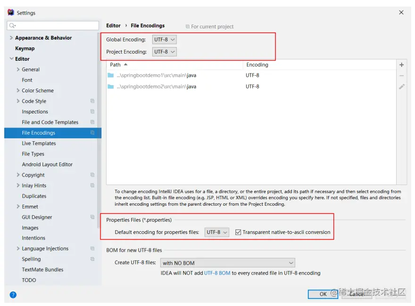Click the Cancel button
Viewport: 415px width, 306px height.
point(357,294)
